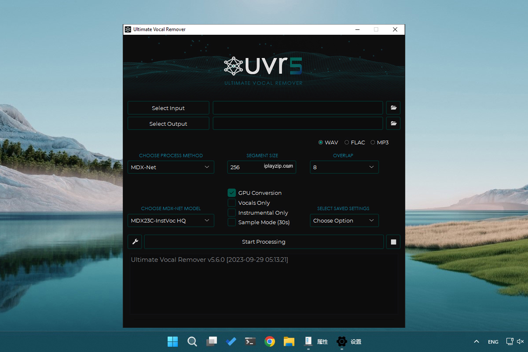Screen dimensions: 528x352
Task: Expand the Choose Option saved settings dropdown
Action: (x=344, y=220)
